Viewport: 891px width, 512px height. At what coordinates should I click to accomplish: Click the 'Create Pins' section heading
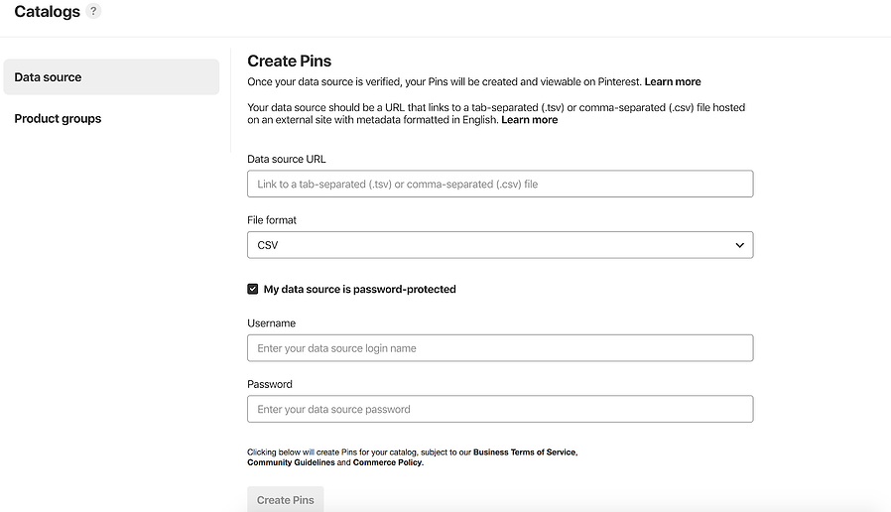point(289,62)
